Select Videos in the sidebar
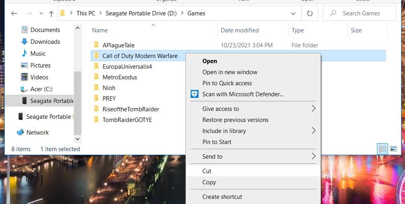 pyautogui.click(x=39, y=77)
